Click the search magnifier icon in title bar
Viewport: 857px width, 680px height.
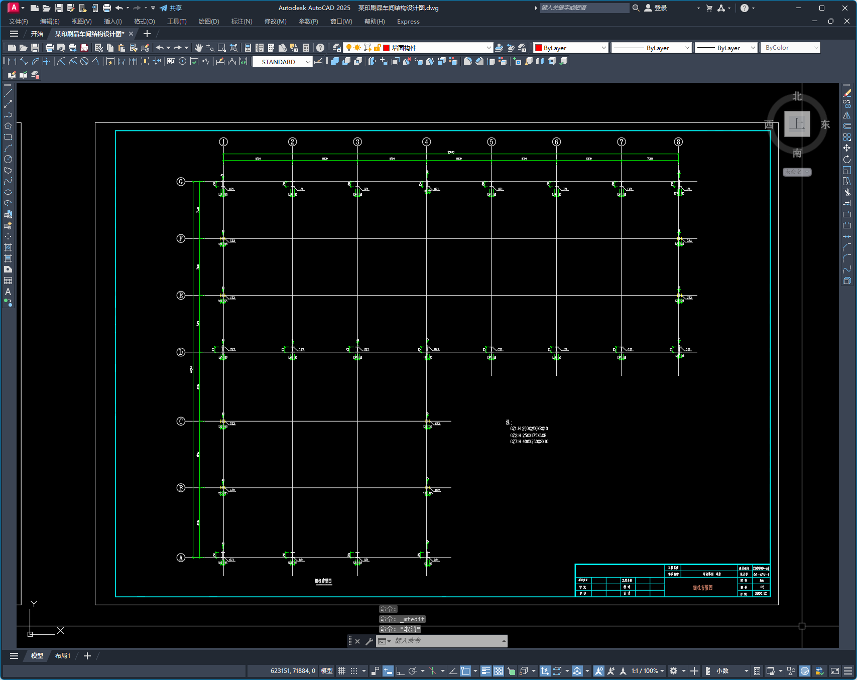pyautogui.click(x=636, y=8)
